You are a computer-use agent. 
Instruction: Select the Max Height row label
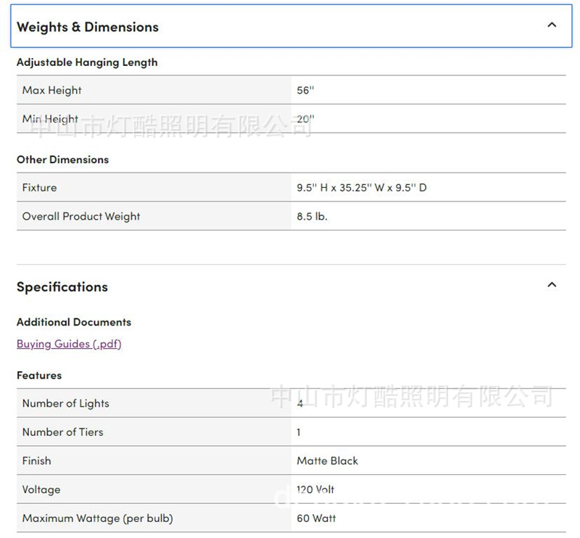[52, 90]
